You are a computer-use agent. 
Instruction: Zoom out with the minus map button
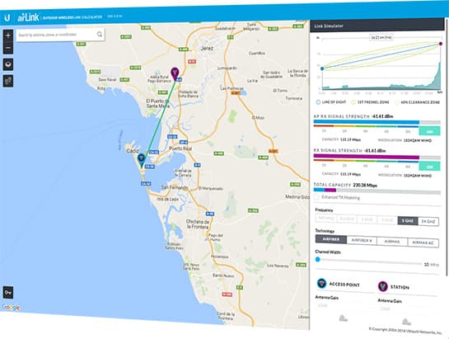pos(8,48)
